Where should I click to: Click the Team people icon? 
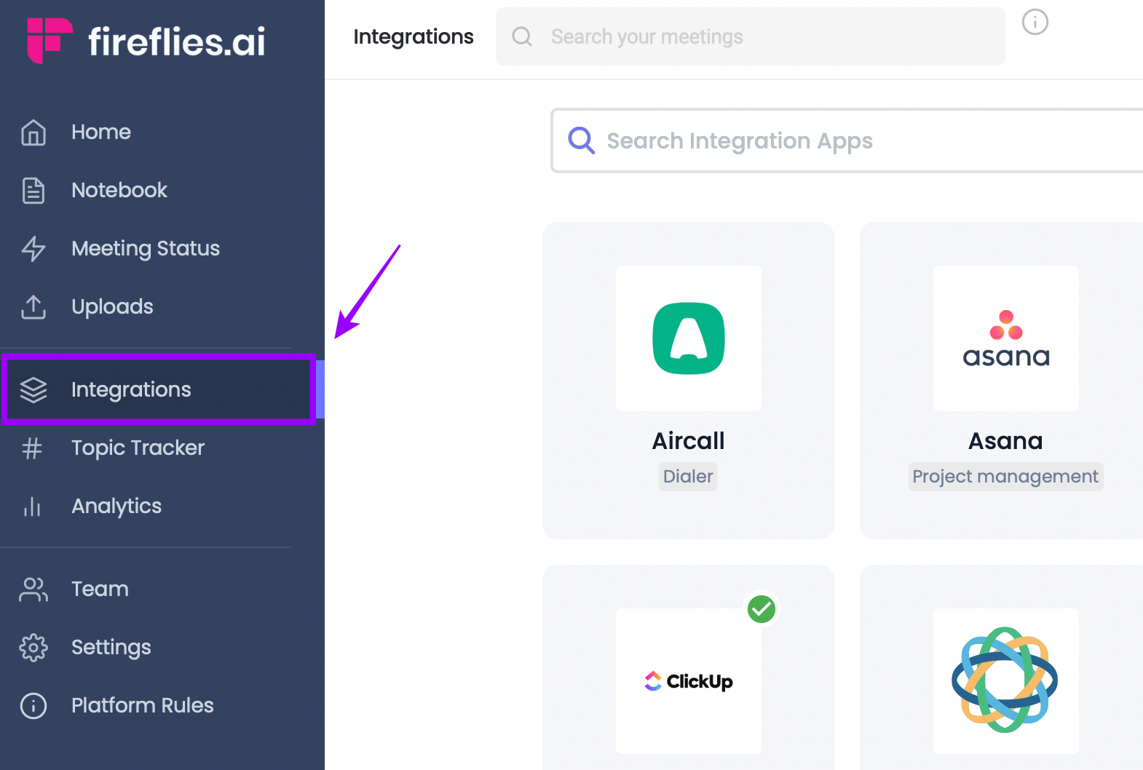(x=33, y=589)
